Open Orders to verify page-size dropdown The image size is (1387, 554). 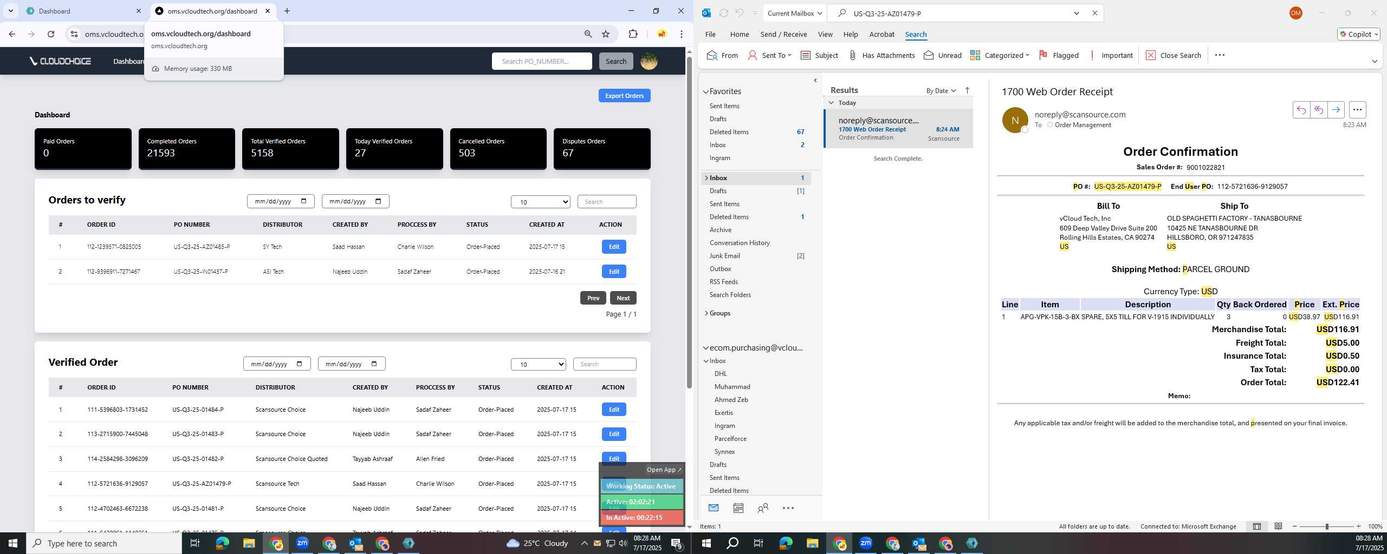click(x=540, y=202)
